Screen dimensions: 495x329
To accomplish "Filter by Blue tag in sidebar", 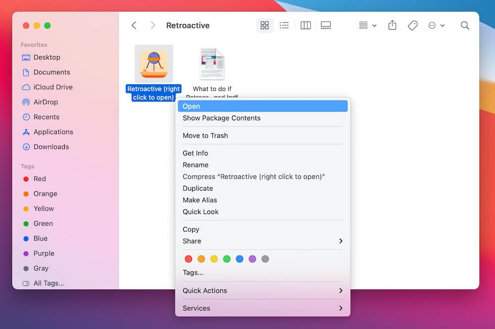I will [35, 238].
